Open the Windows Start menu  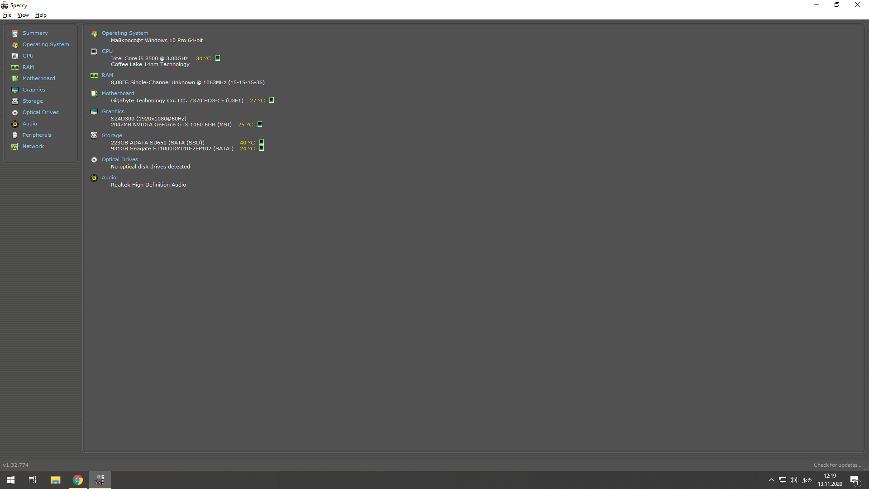[x=11, y=480]
